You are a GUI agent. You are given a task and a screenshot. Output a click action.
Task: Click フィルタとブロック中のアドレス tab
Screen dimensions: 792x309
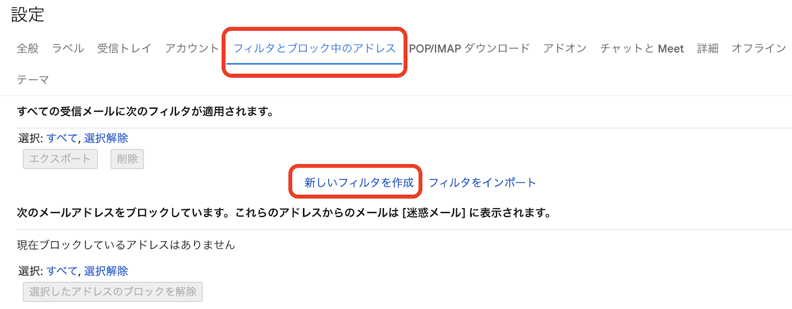tap(314, 48)
